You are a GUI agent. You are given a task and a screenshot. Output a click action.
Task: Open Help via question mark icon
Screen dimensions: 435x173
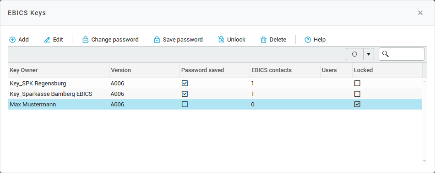(x=308, y=40)
